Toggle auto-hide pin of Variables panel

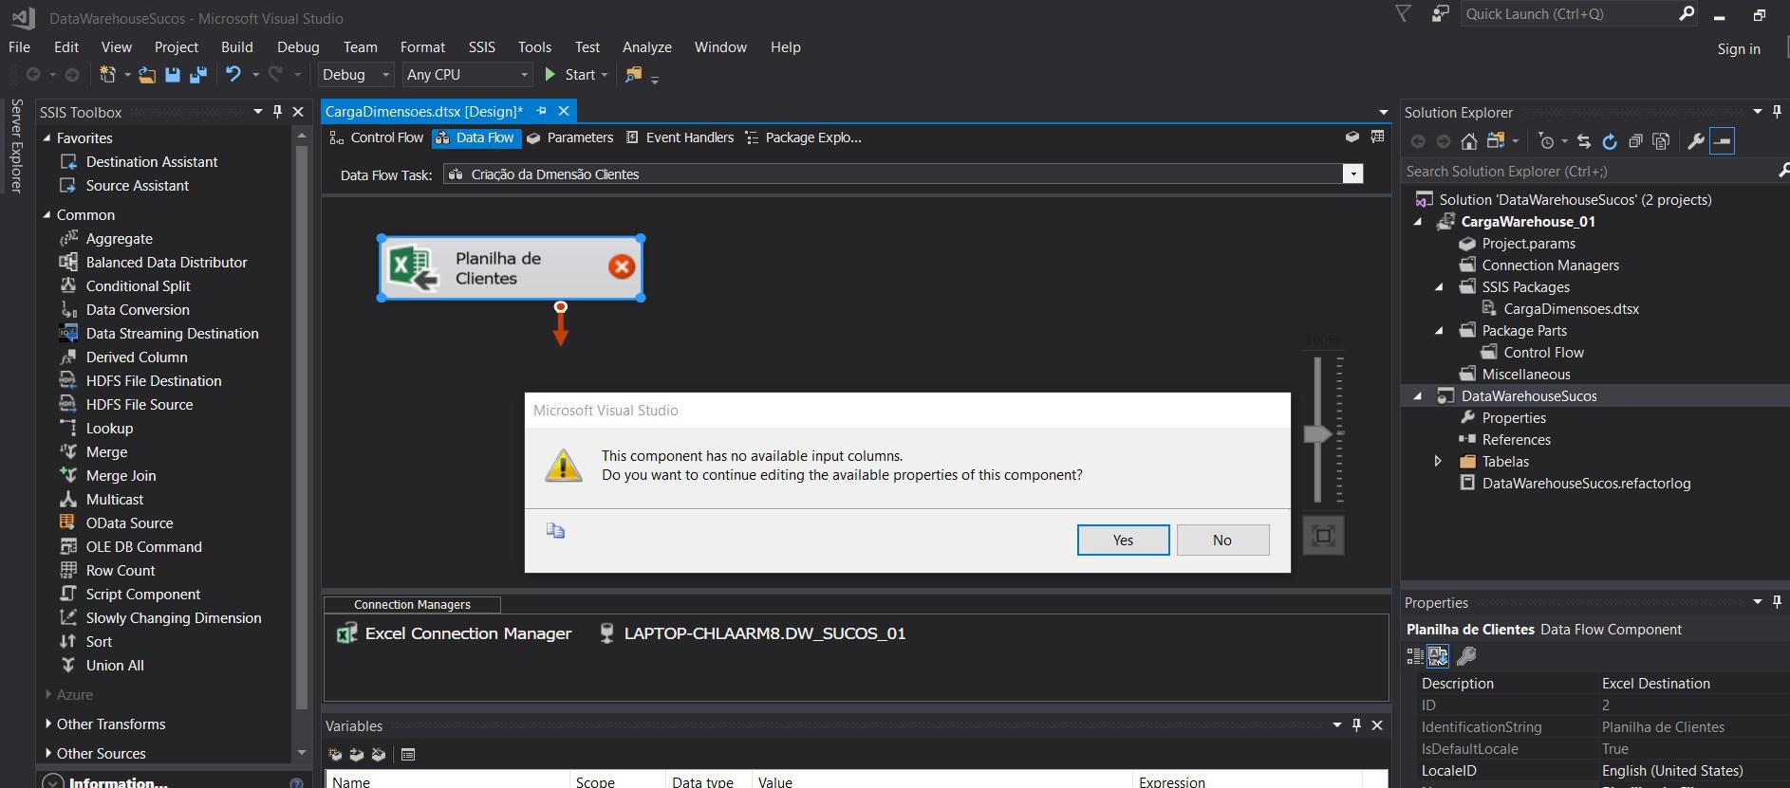point(1356,725)
